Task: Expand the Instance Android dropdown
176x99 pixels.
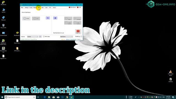Action: [32, 37]
